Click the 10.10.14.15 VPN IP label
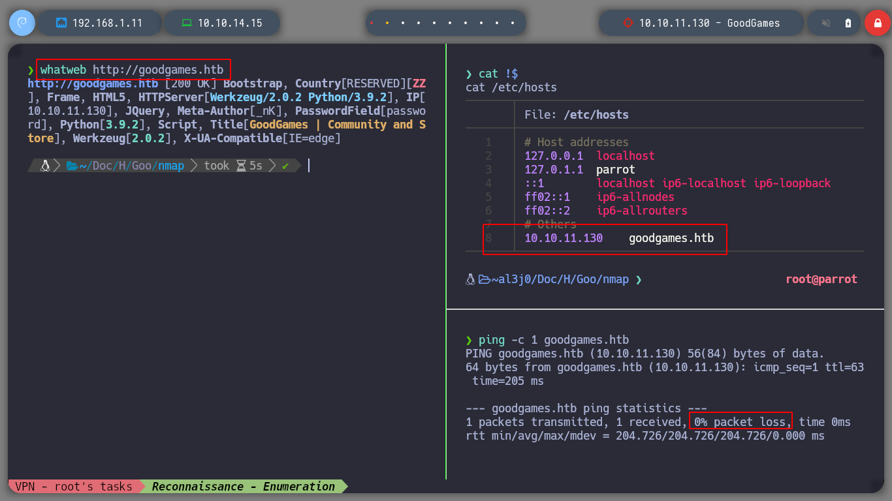Viewport: 892px width, 501px height. (230, 23)
